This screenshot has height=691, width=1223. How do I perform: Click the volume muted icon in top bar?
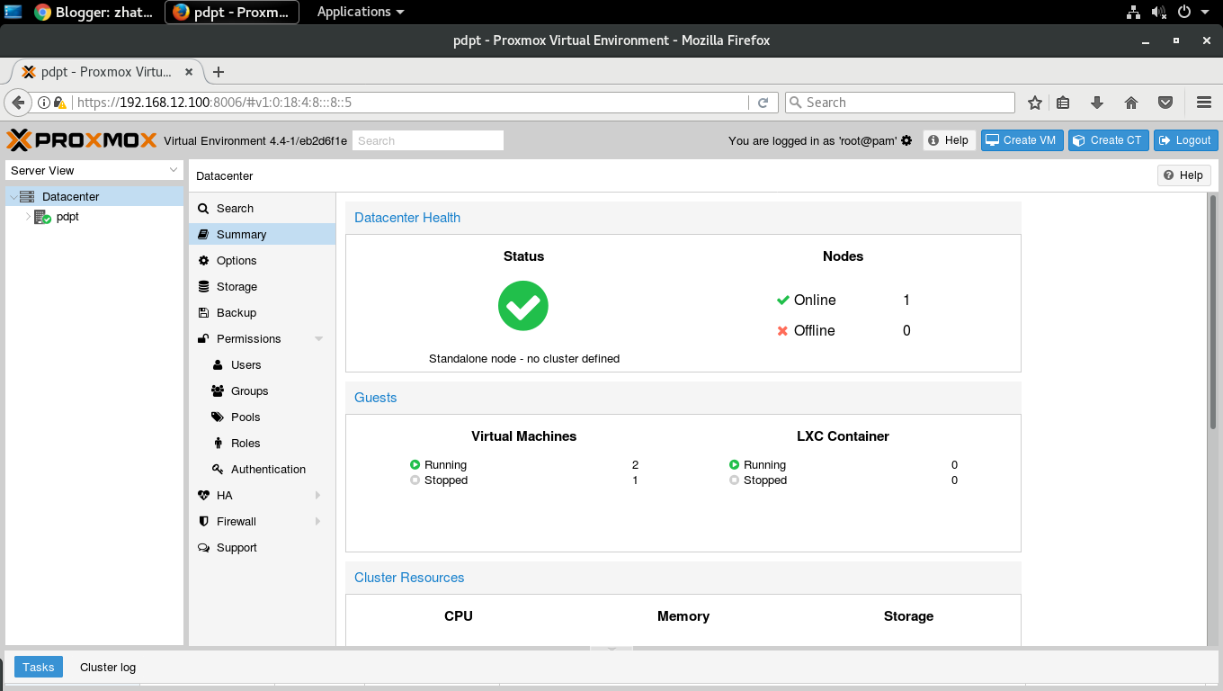[1159, 12]
